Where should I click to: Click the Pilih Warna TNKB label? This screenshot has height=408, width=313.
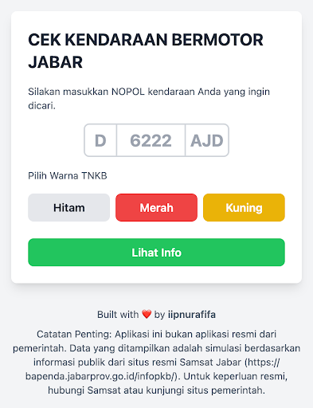[68, 176]
